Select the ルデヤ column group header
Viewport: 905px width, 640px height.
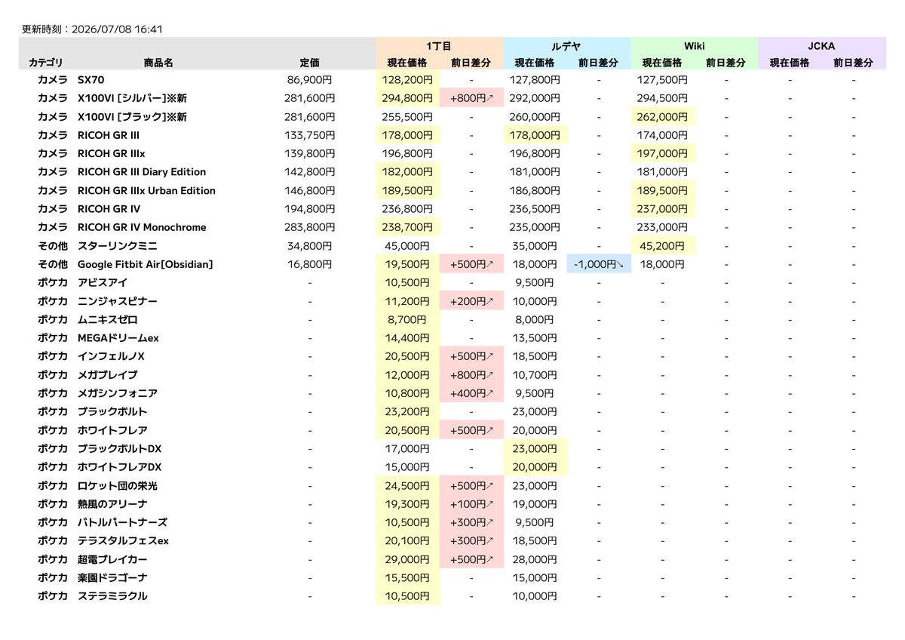coord(566,46)
